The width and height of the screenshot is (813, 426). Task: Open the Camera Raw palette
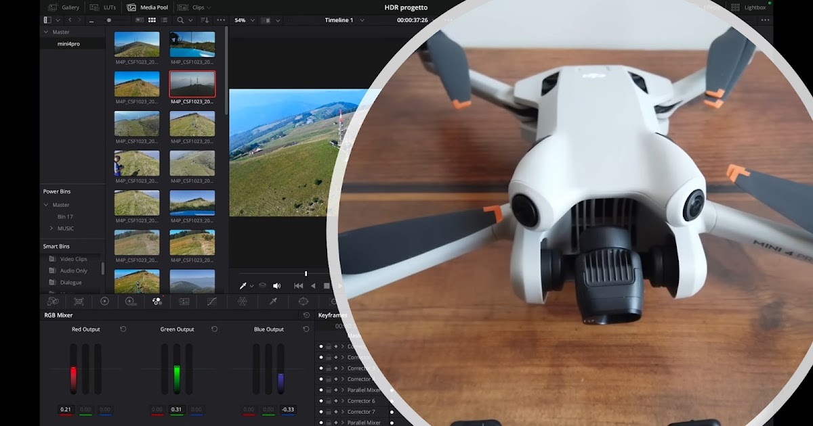(x=53, y=302)
